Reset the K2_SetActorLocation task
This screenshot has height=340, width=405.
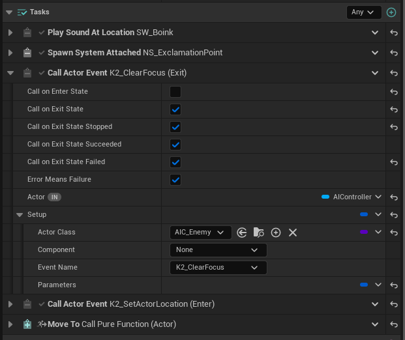[x=394, y=304]
